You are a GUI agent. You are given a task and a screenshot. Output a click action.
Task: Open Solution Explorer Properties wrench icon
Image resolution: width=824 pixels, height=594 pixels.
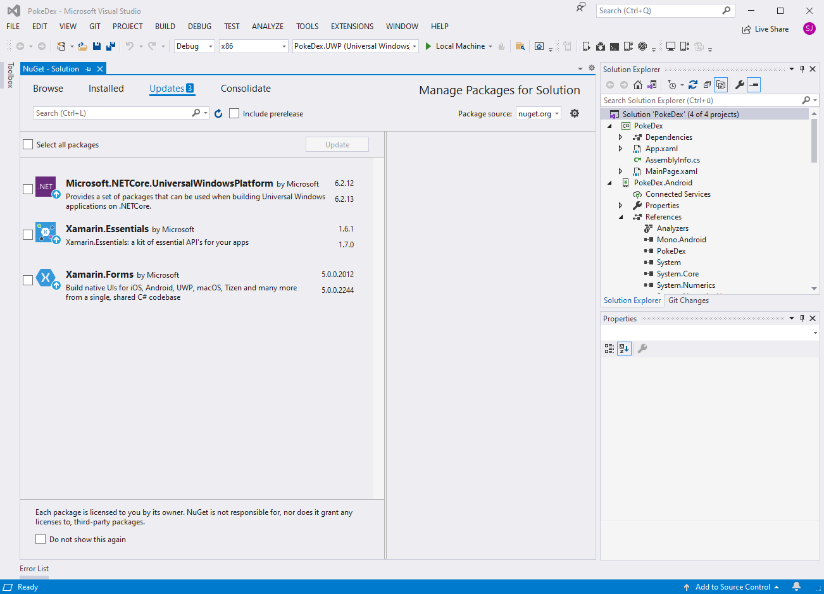click(739, 85)
